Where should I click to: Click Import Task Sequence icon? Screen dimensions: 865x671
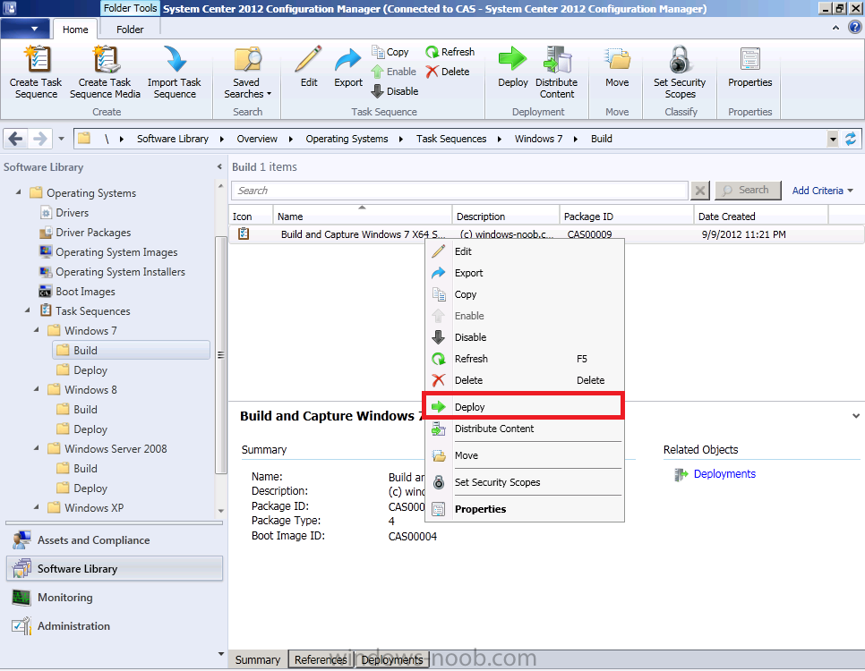pyautogui.click(x=175, y=60)
